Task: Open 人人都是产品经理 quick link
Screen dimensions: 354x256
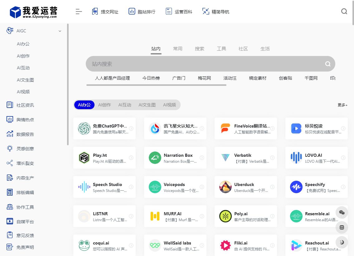Action: (x=112, y=78)
